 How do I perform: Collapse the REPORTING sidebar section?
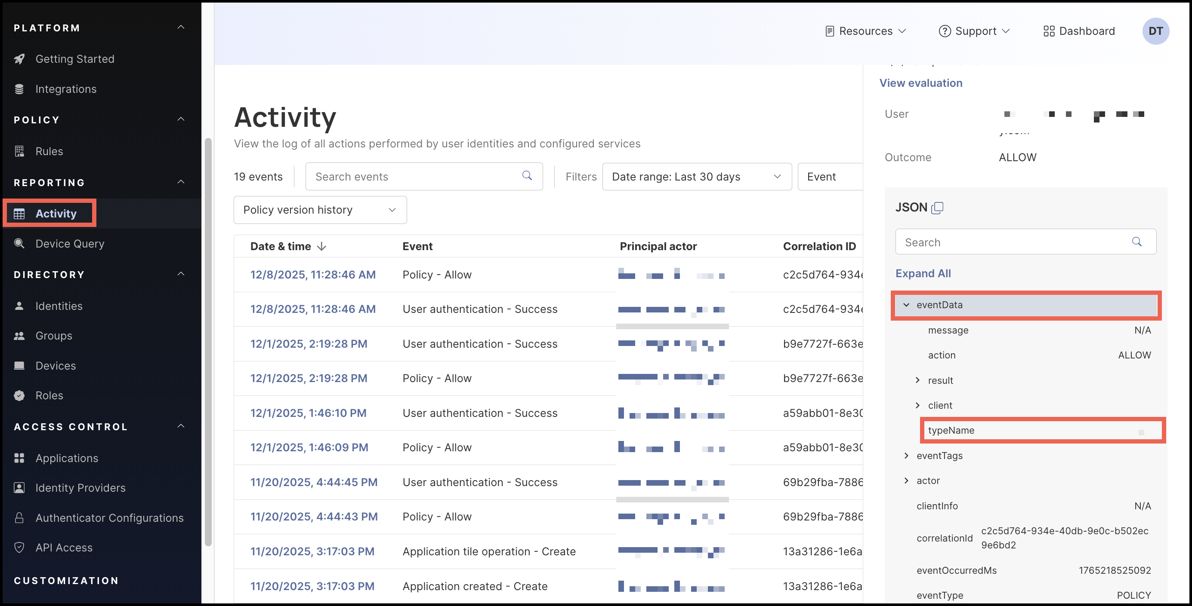point(181,182)
